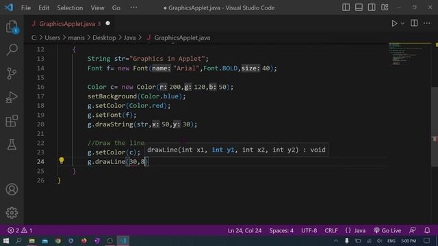Open notifications bell icon
438x246 pixels.
(427, 230)
